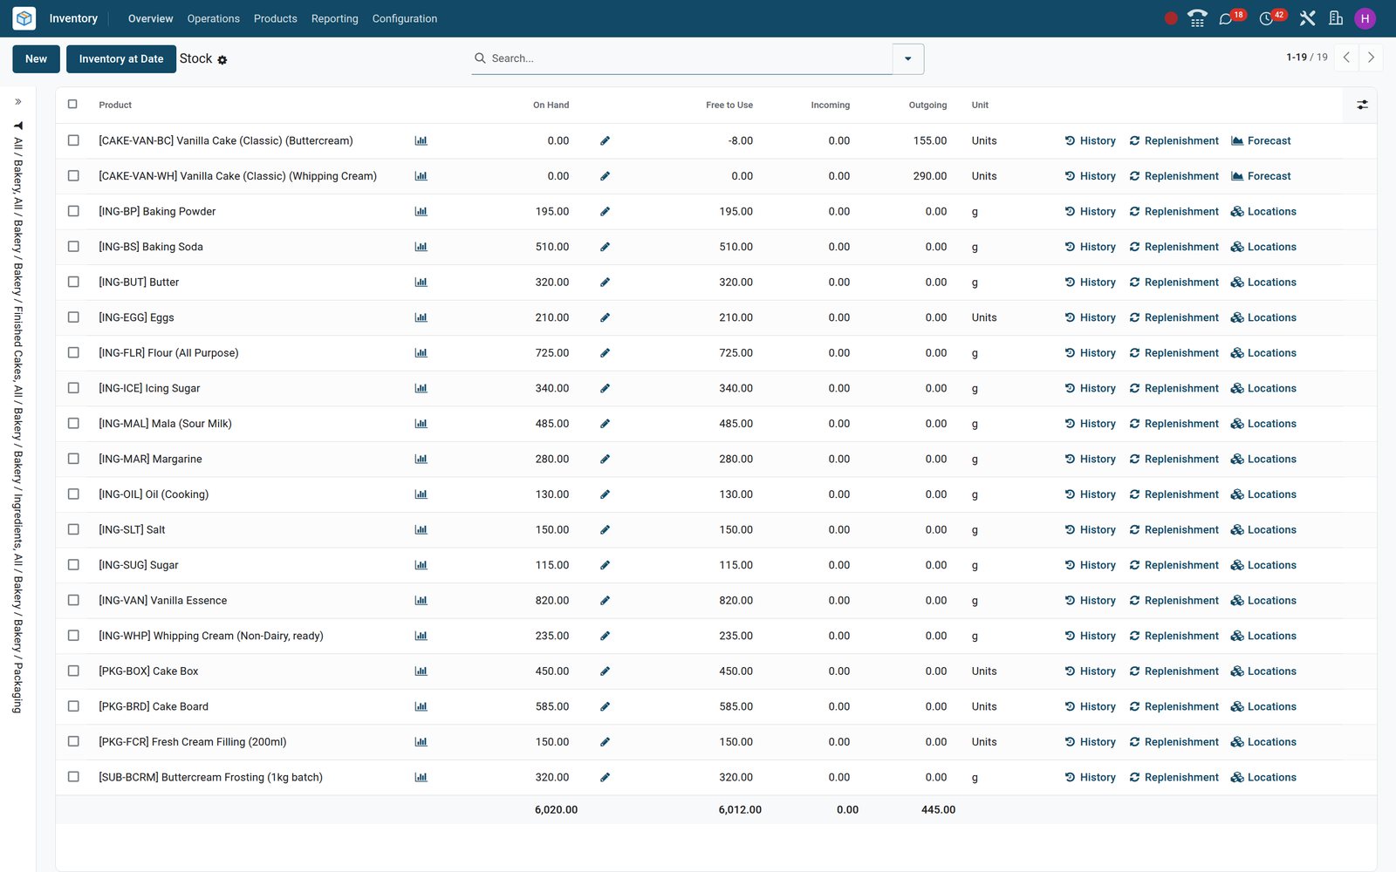This screenshot has width=1396, height=872.
Task: Click the 1-19 / 19 pager counter
Action: click(x=1306, y=58)
